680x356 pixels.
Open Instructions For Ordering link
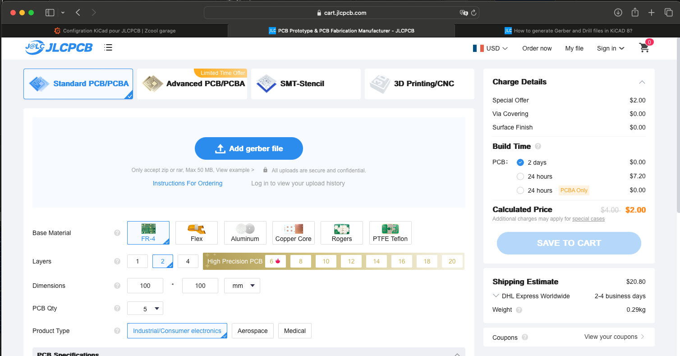[188, 183]
